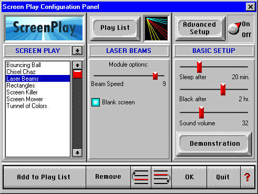Viewport: 258px width, 194px height.
Task: Open help with the red question mark
Action: (x=247, y=177)
